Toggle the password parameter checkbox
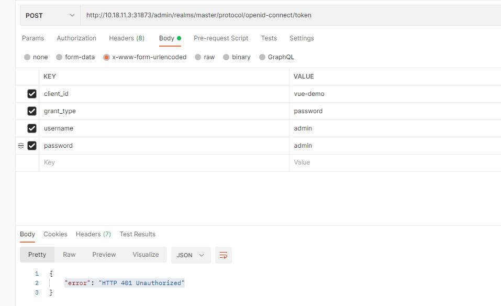Viewport: 501px width, 306px height. coord(31,145)
